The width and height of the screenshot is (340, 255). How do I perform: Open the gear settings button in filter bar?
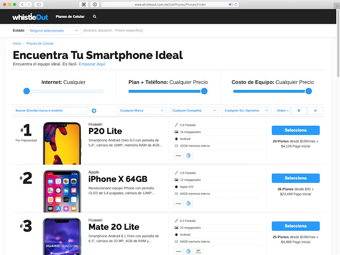(x=299, y=110)
